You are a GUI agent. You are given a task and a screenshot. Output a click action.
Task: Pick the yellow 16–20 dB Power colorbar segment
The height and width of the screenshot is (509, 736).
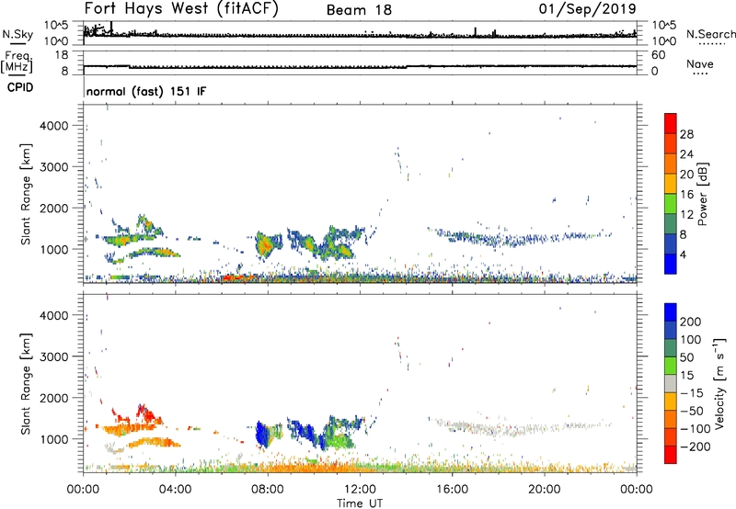tap(671, 184)
